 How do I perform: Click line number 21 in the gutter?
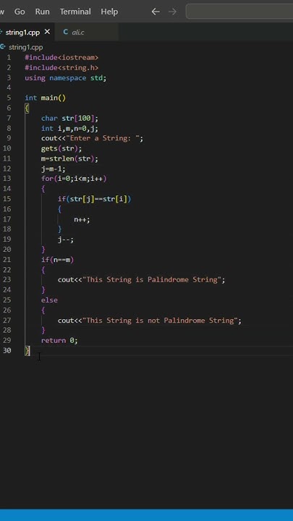click(7, 260)
